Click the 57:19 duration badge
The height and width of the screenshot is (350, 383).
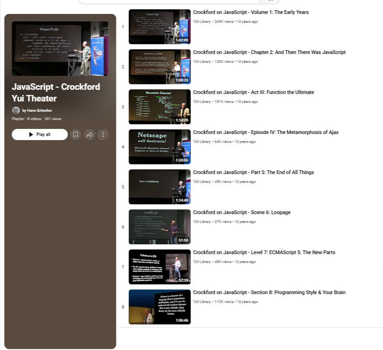pos(183,280)
